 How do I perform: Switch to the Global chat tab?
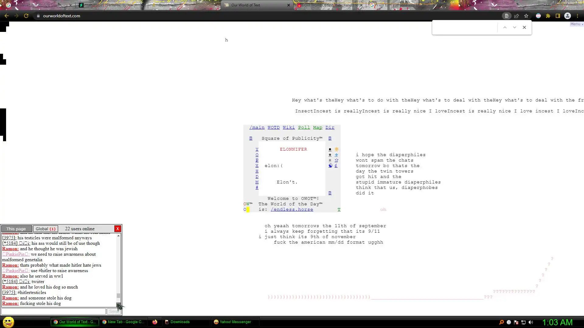pyautogui.click(x=45, y=229)
